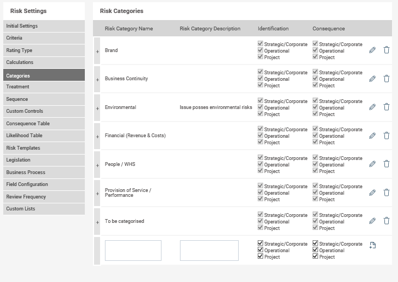
Task: Click the pencil icon for Environmental row
Action: 372,107
